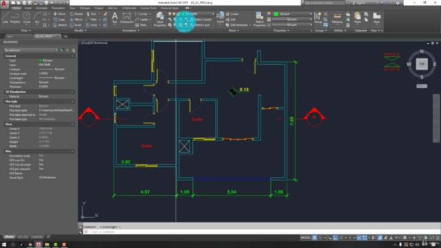Click Create block tool
Viewport: 441px width, 248px height.
coord(232,14)
